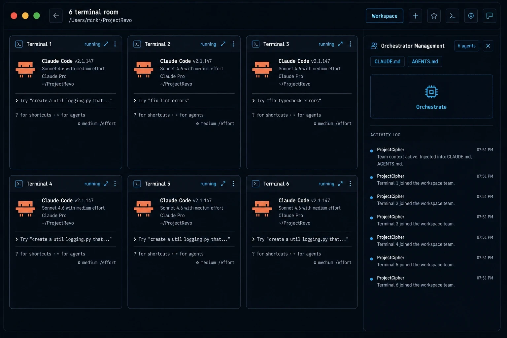Open Terminal 2 more options menu

pyautogui.click(x=233, y=44)
